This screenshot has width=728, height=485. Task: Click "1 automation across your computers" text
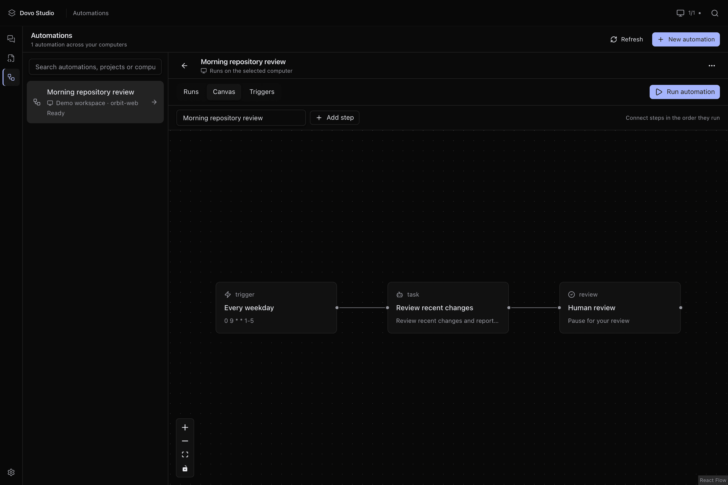[79, 44]
